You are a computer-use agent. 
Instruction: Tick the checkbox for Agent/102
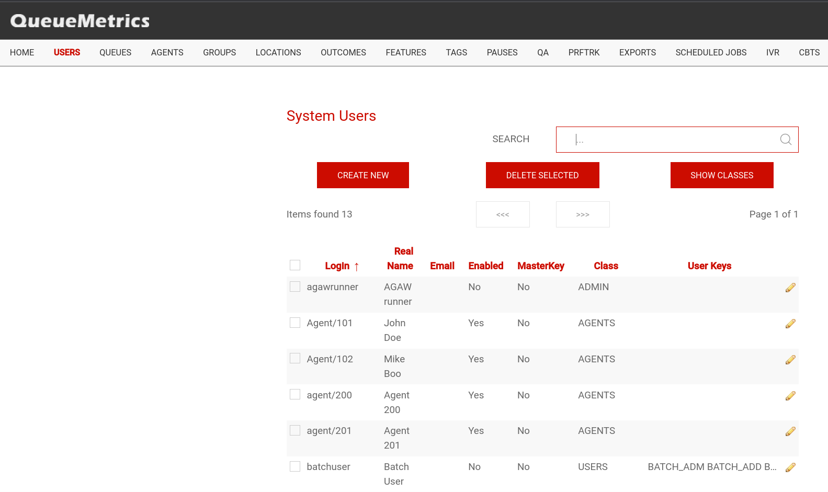click(295, 358)
